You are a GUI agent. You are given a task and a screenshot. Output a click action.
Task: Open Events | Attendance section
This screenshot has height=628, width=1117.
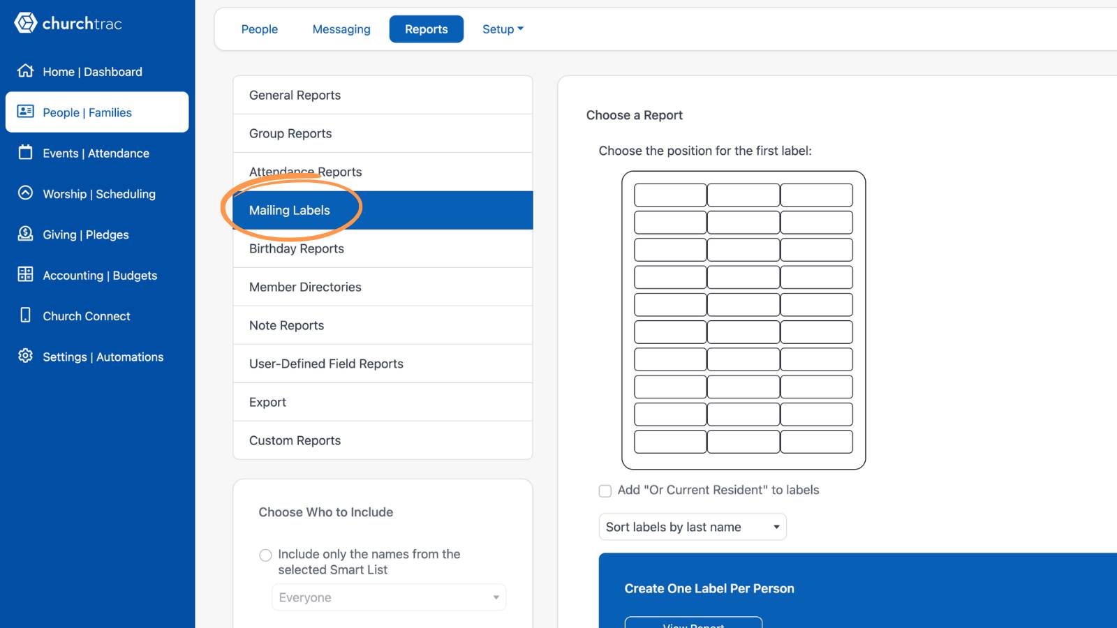(97, 153)
